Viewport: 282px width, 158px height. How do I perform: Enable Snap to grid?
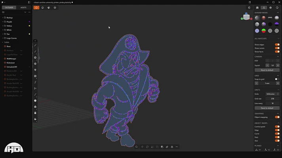pos(277,79)
